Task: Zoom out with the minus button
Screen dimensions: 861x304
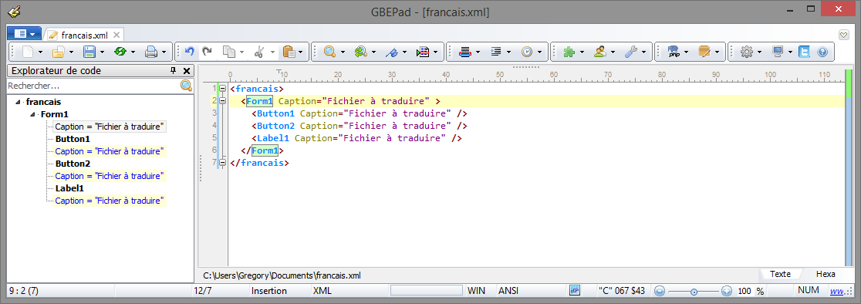Action: click(660, 291)
